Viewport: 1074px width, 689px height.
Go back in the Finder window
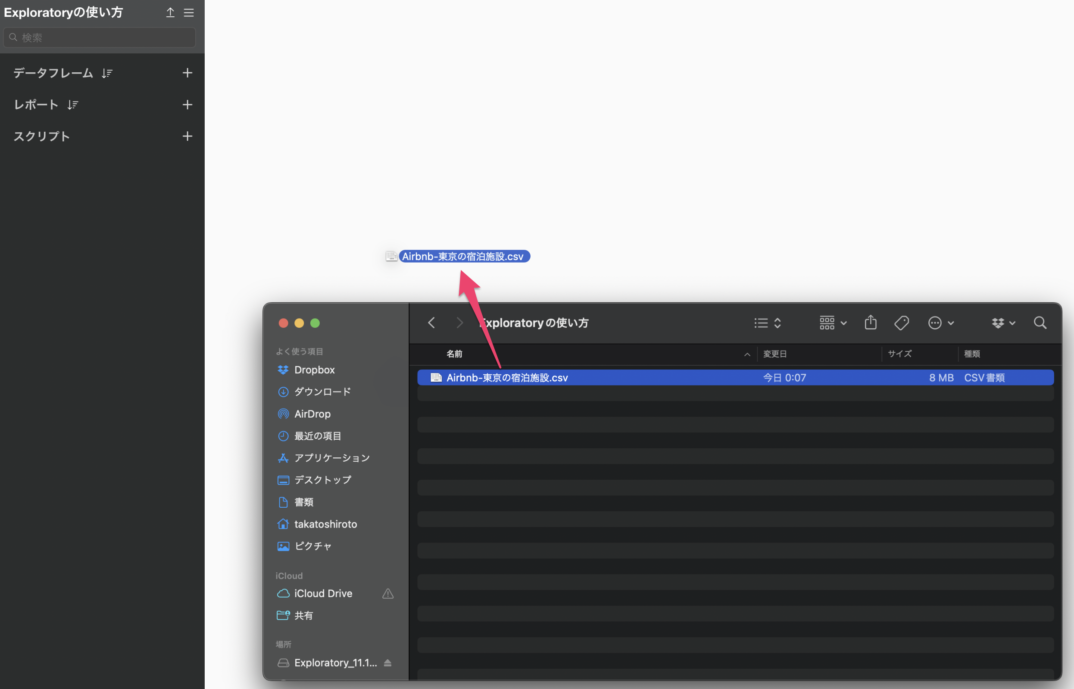click(x=431, y=323)
